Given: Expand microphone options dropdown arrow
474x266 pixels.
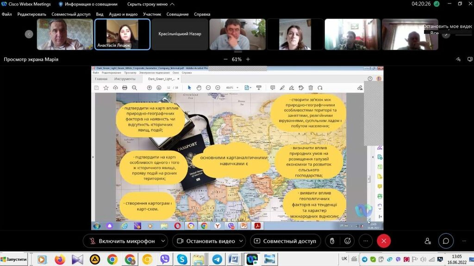Looking at the screenshot, I should coord(162,241).
